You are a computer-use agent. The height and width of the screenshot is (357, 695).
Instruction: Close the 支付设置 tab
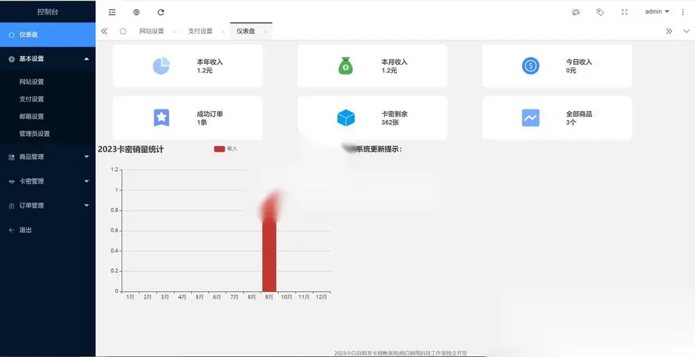click(x=223, y=31)
